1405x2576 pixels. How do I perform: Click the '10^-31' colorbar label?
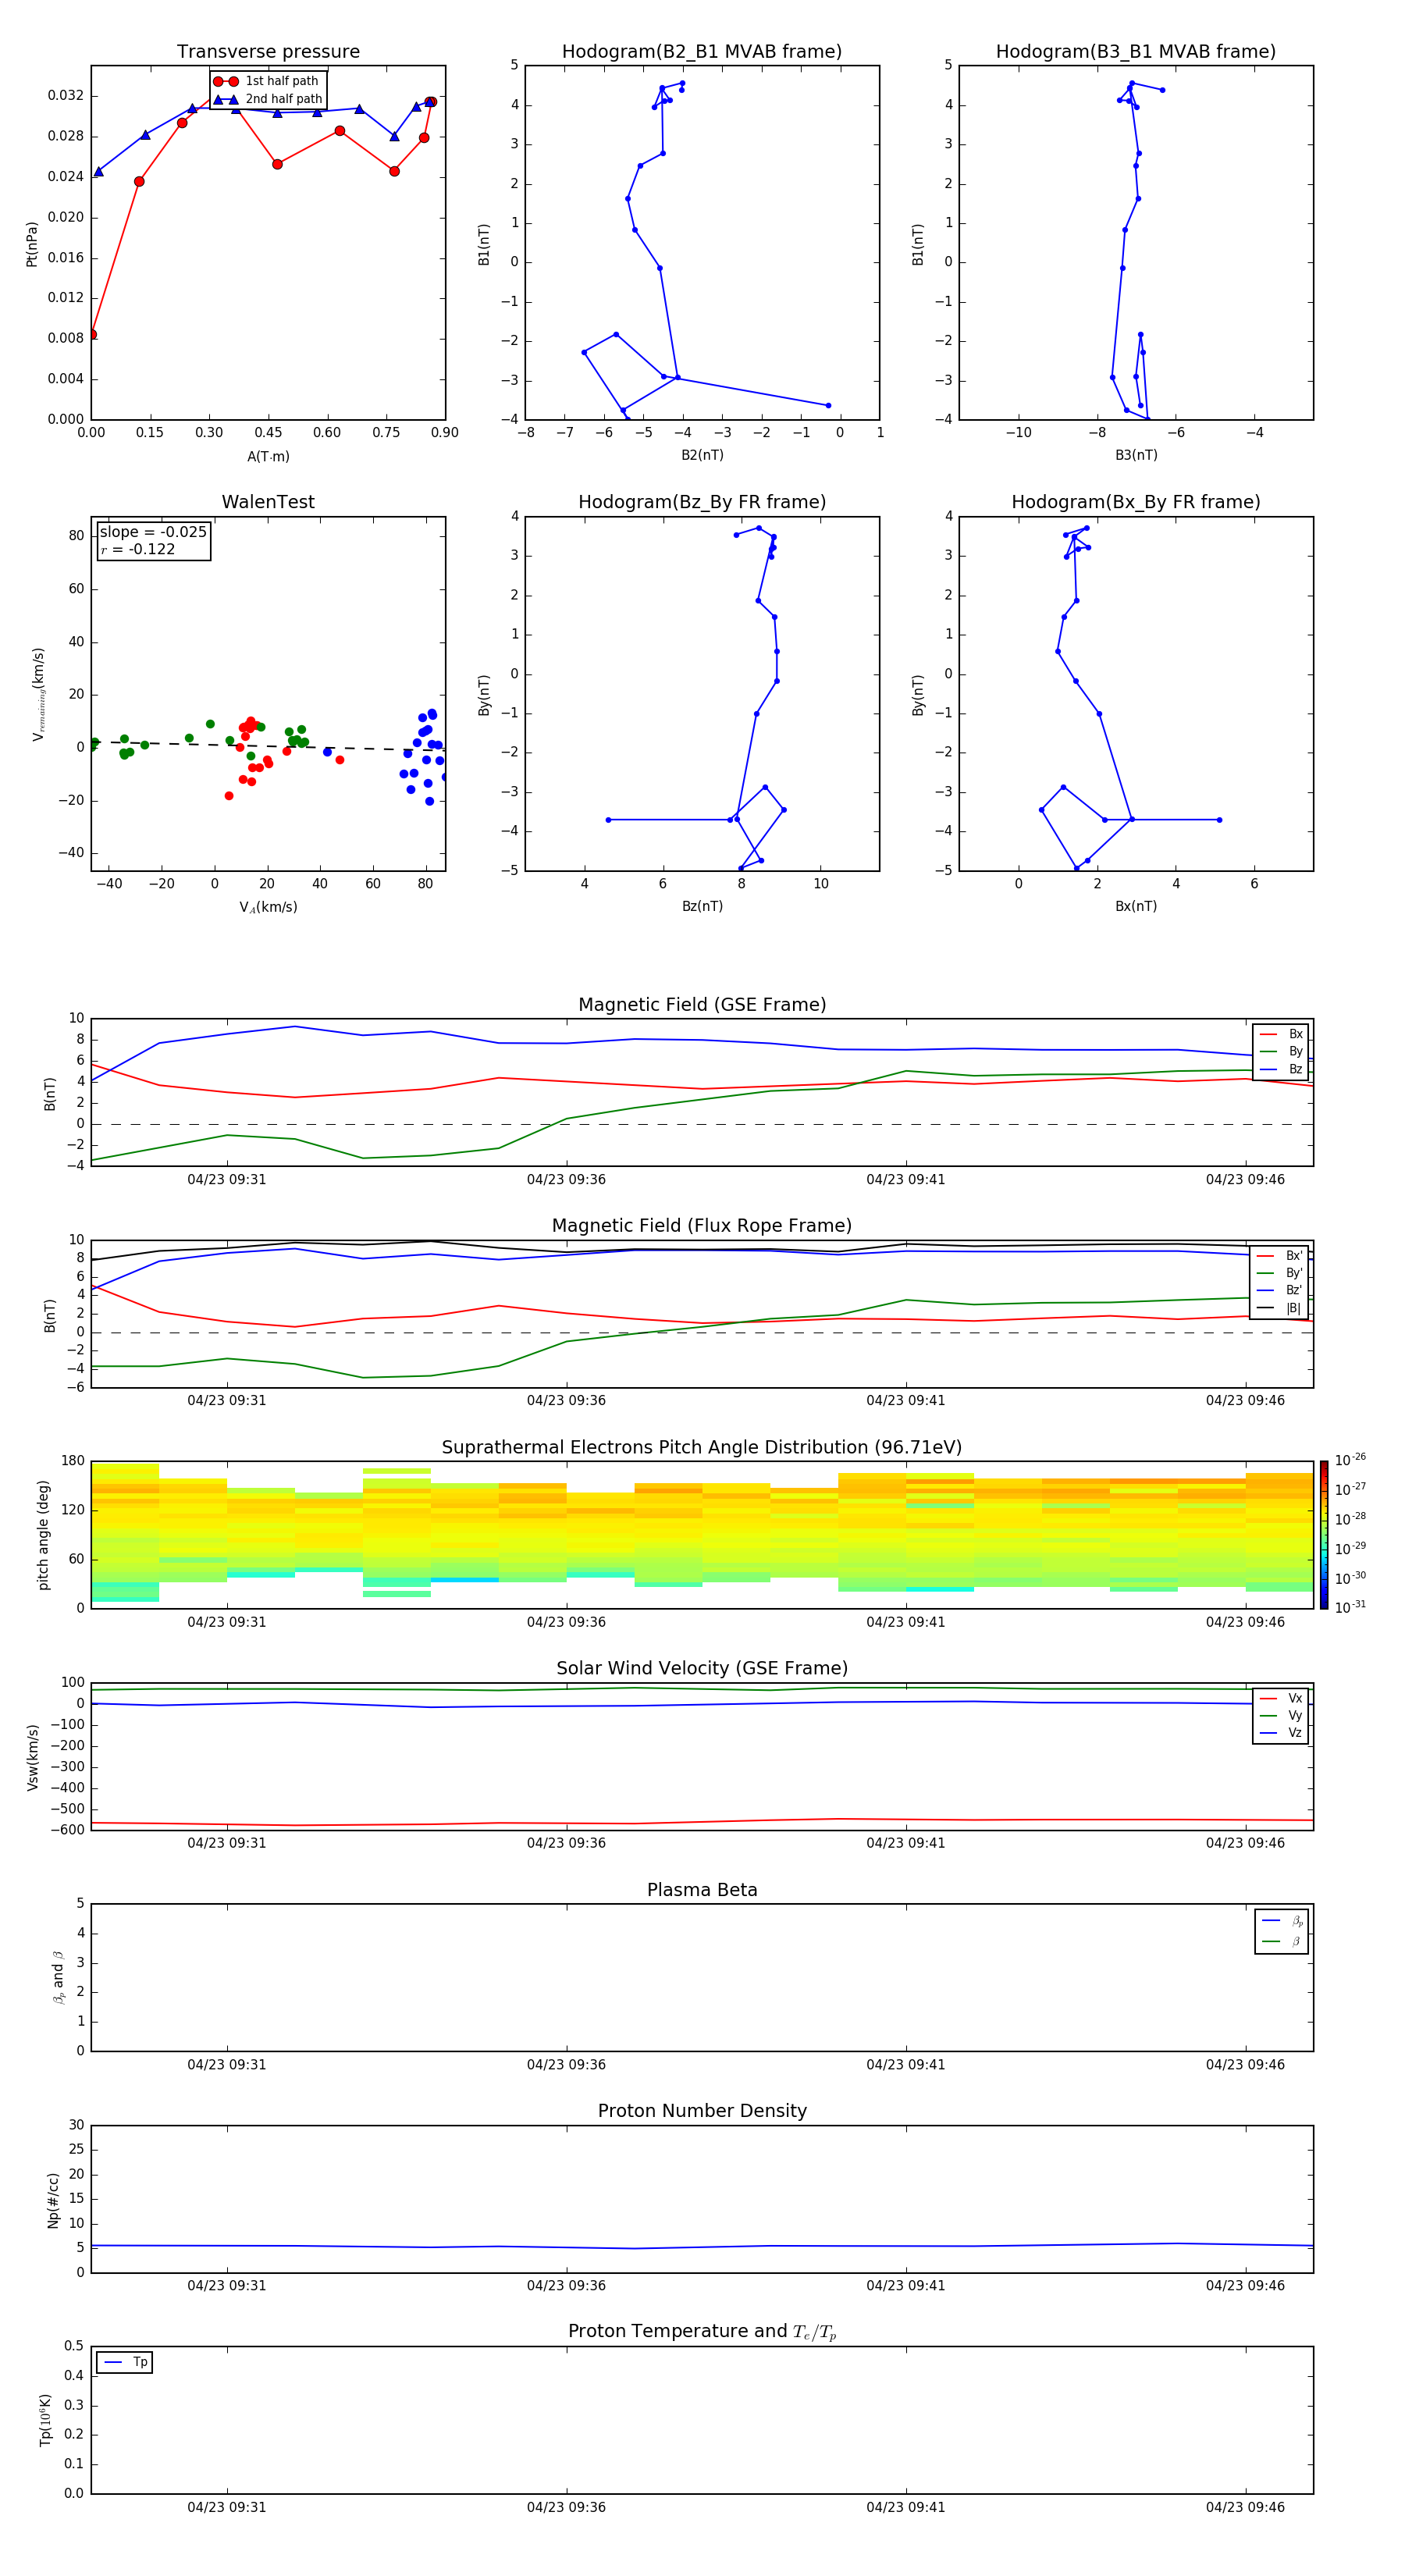tap(1350, 1607)
